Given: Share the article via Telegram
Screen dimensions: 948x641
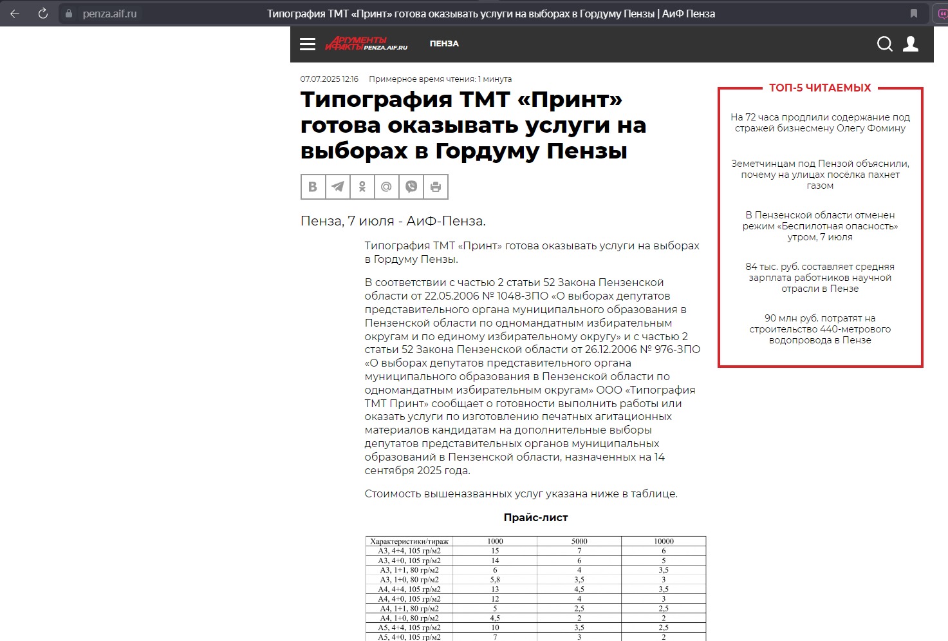Looking at the screenshot, I should coord(338,187).
